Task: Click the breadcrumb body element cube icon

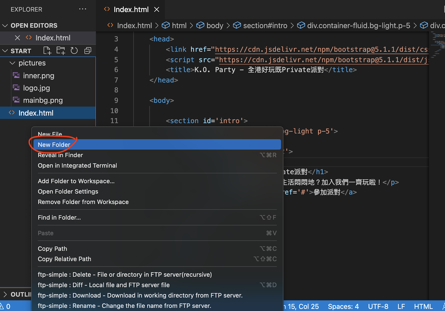Action: tap(200, 25)
